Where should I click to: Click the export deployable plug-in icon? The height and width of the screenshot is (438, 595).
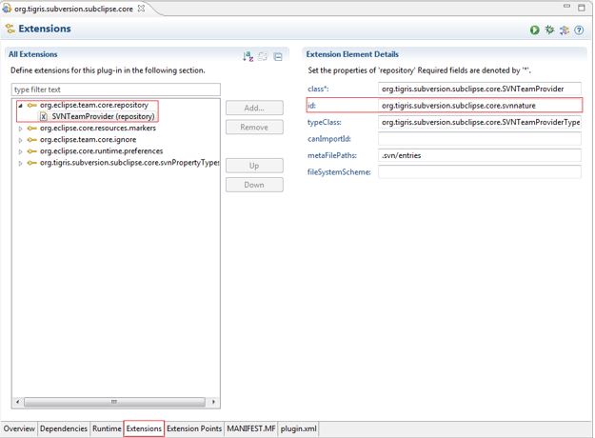pos(565,30)
